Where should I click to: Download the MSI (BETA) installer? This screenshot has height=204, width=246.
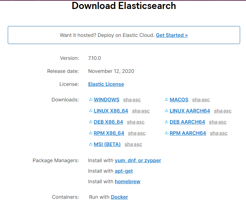coord(107,144)
